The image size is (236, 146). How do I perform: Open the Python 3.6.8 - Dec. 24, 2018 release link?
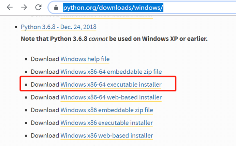pyautogui.click(x=59, y=27)
